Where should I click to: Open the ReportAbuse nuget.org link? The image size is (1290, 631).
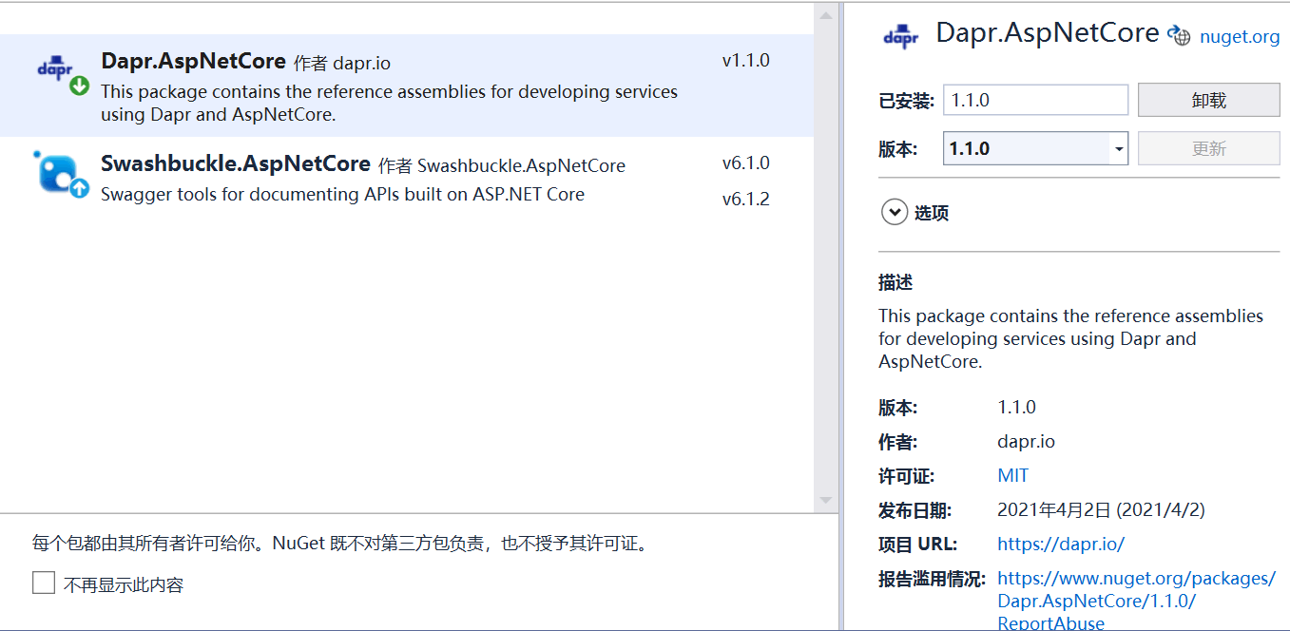coord(1136,601)
